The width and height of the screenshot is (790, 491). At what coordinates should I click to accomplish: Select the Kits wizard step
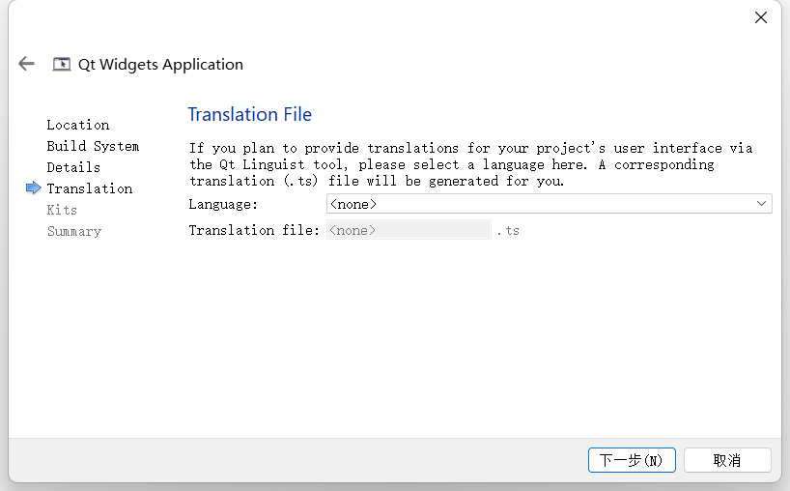(x=62, y=210)
